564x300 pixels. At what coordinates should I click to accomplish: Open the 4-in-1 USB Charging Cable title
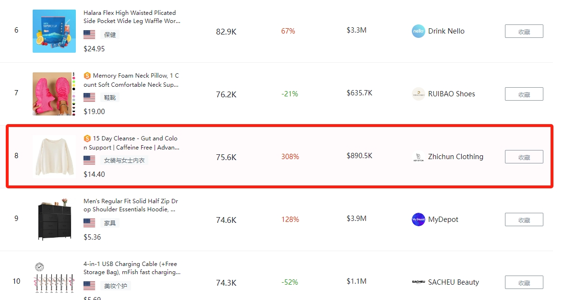(131, 268)
